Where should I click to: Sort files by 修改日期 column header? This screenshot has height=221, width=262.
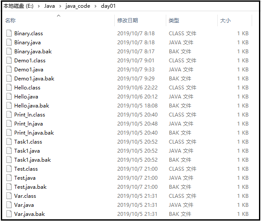(x=128, y=20)
